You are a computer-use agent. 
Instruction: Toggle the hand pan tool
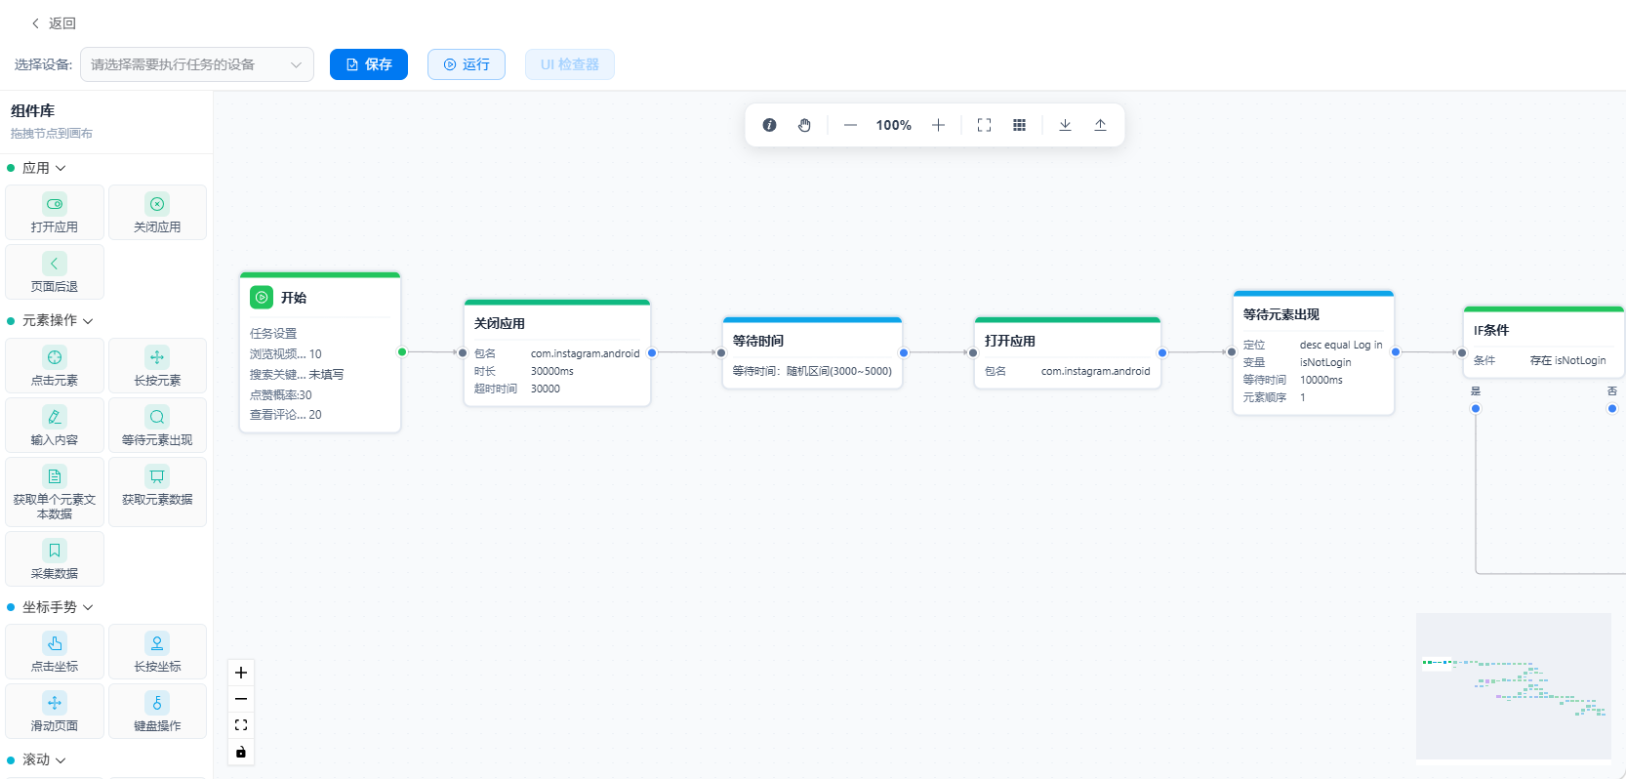click(804, 125)
